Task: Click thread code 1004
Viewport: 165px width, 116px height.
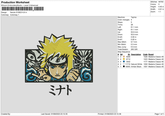Action: (x=145, y=64)
